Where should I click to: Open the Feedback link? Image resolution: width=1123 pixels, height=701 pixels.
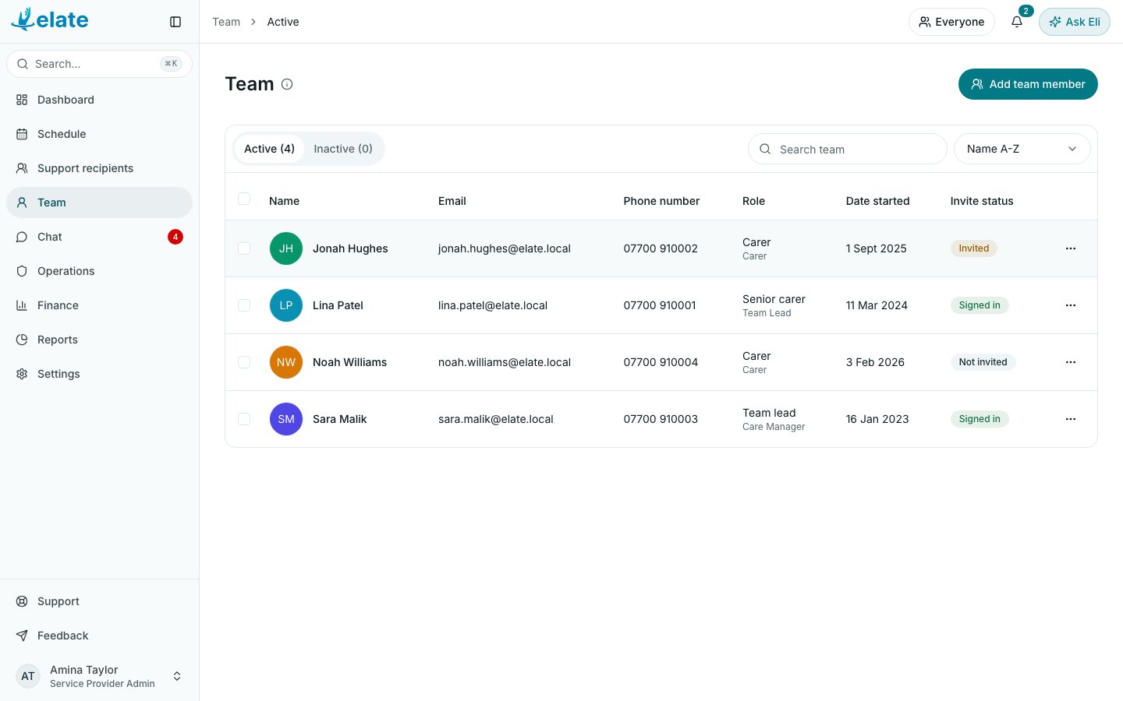(99, 636)
